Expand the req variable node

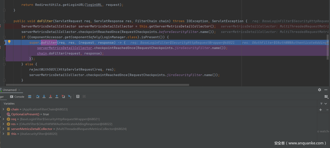(x=3, y=119)
